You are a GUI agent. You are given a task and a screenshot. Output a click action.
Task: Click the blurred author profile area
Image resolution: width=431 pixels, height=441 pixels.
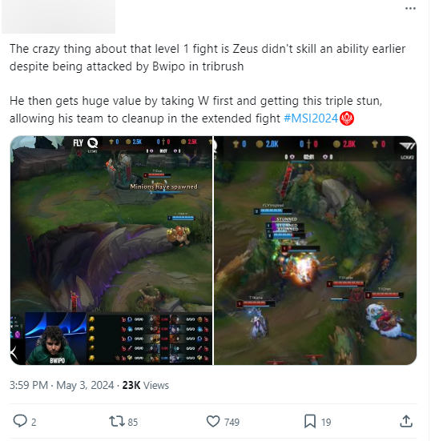[58, 17]
